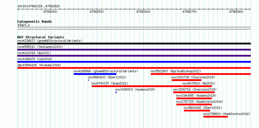Screen dimensions: 259x128
Task: Click ruler position 47982500
Action: pyautogui.click(x=97, y=12)
